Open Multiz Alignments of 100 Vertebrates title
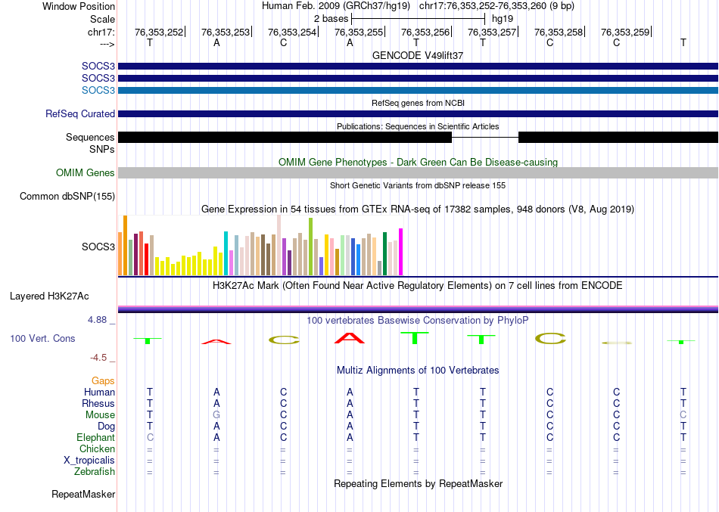 (418, 371)
